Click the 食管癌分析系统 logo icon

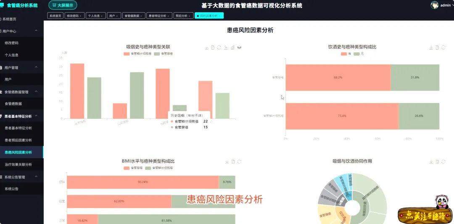point(2,5)
